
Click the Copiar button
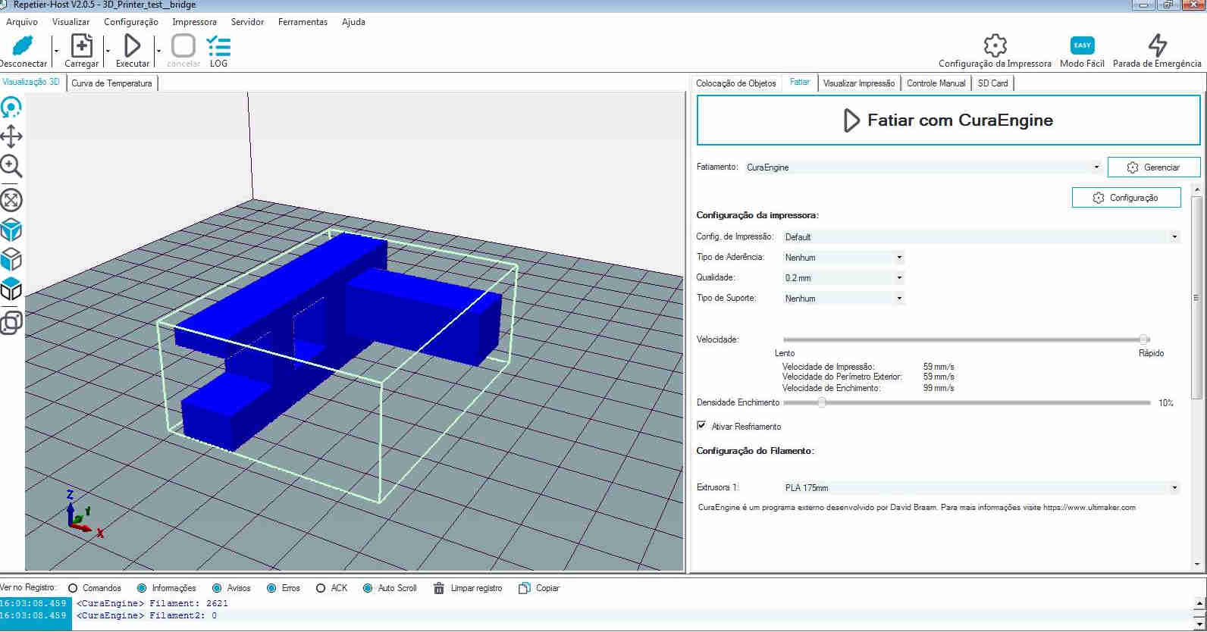click(539, 588)
